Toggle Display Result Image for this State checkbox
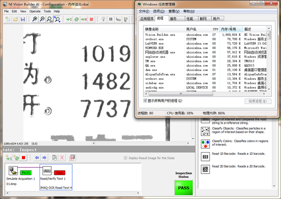This screenshot has height=199, width=281. 125,158
